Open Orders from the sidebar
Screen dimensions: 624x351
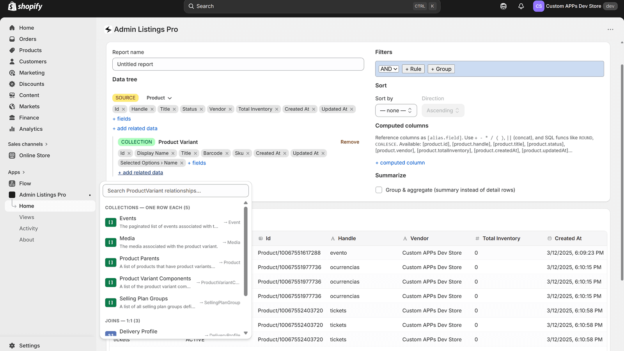click(x=28, y=39)
